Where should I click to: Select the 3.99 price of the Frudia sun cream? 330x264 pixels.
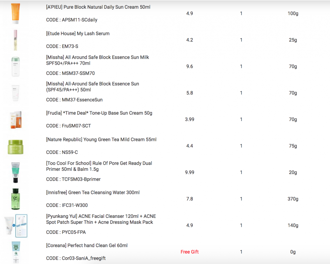pos(190,119)
